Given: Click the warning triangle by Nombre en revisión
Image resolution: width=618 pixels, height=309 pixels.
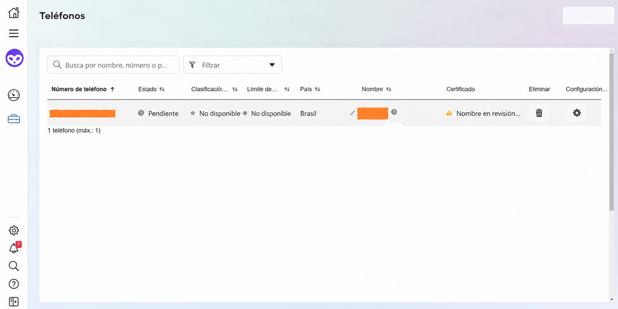Looking at the screenshot, I should point(449,113).
